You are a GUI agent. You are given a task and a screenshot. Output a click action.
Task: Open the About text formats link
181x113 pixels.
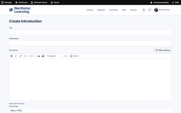(x=17, y=103)
